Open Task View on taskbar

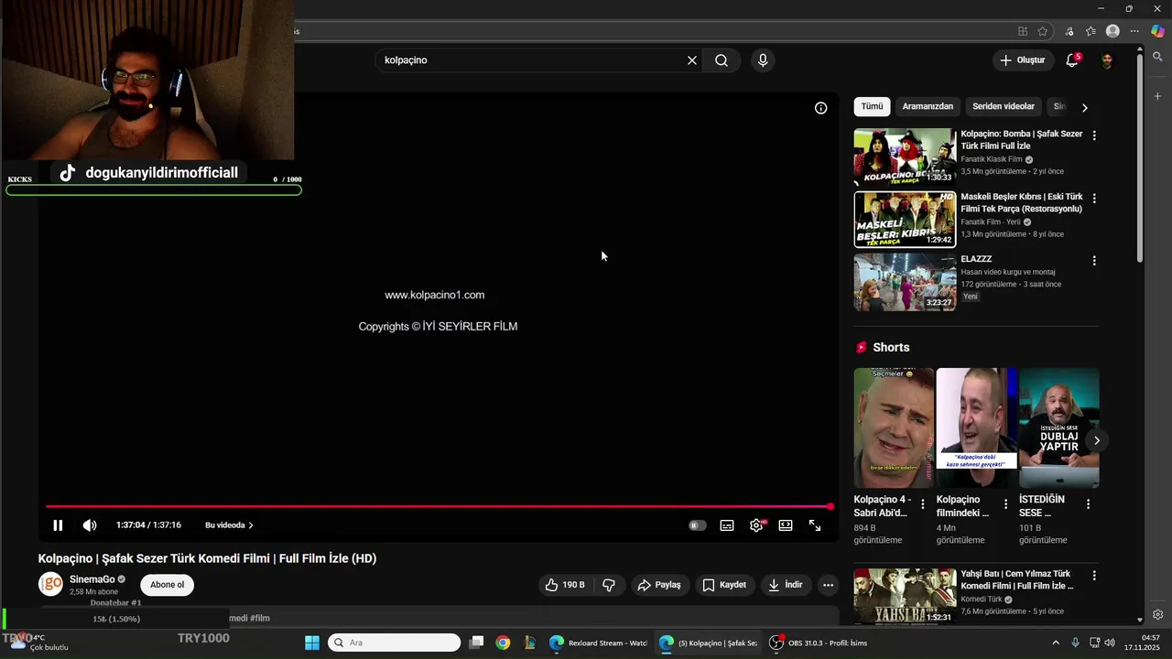coord(476,643)
